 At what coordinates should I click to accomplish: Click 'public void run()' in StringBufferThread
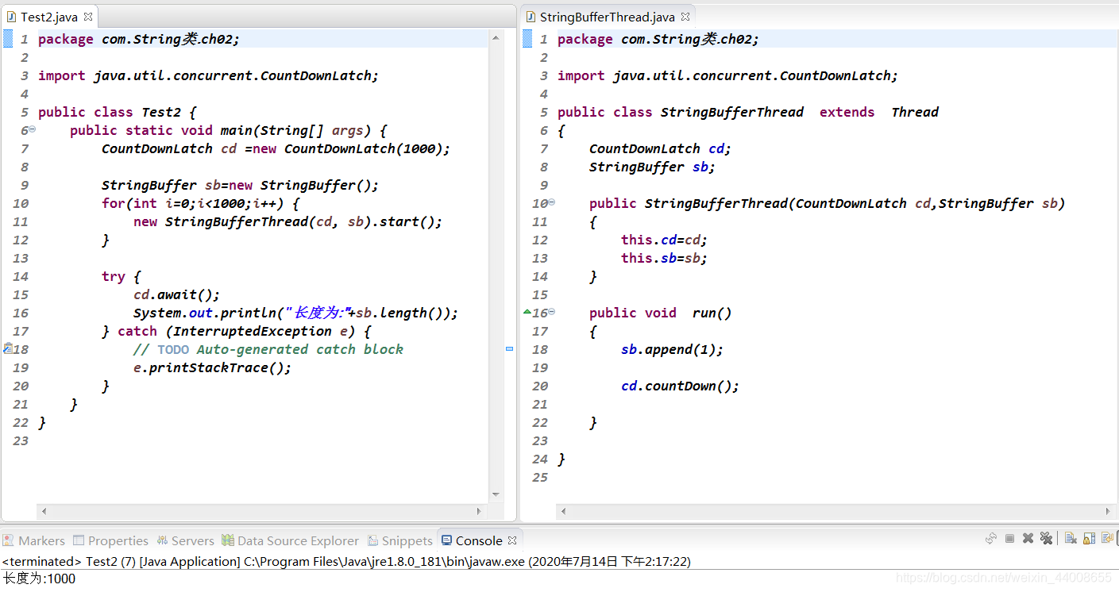point(660,313)
